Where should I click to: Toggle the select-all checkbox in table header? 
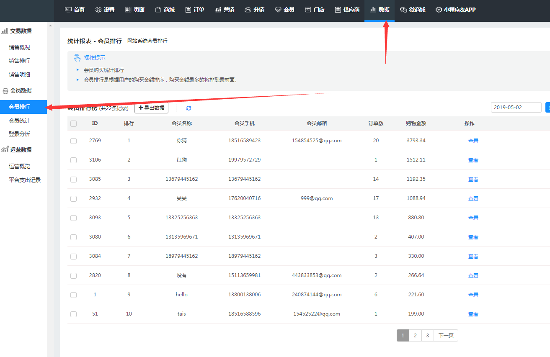coord(74,123)
